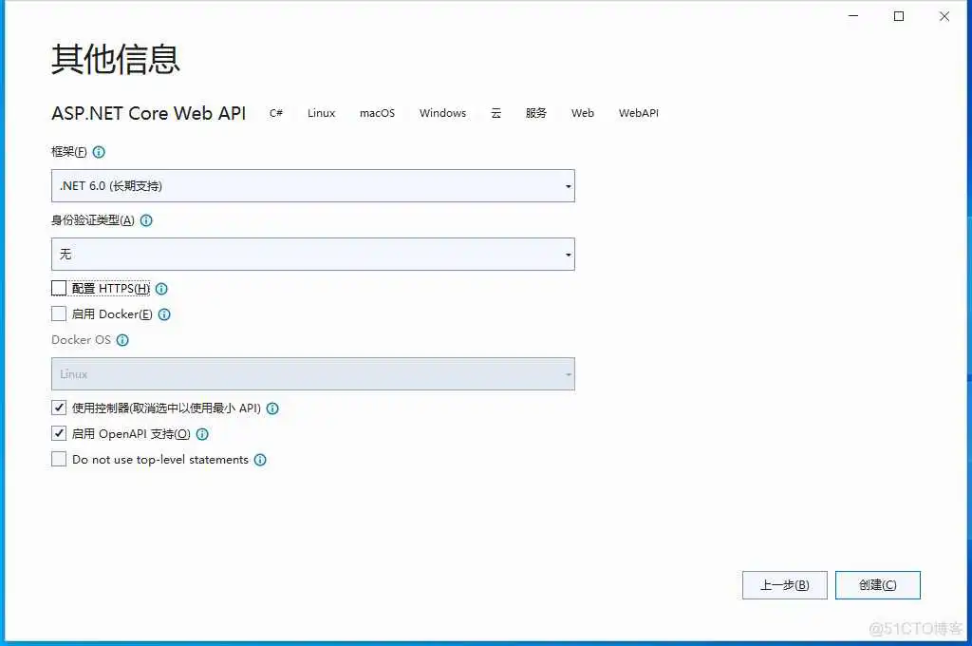Open the .NET 6.0 框架 dropdown
972x646 pixels.
(568, 185)
